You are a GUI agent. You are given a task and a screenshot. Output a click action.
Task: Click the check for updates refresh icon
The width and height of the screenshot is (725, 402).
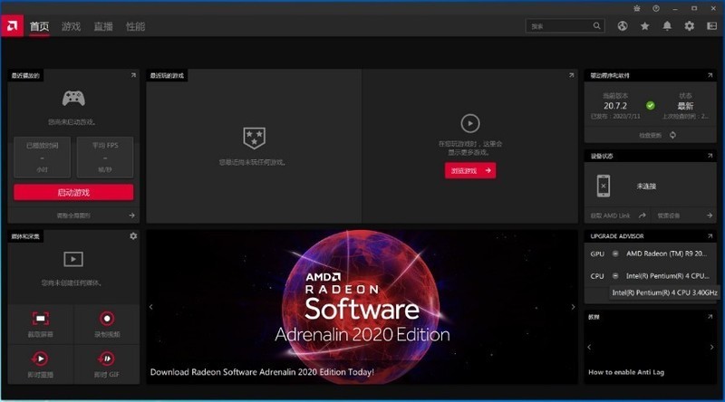coord(672,136)
